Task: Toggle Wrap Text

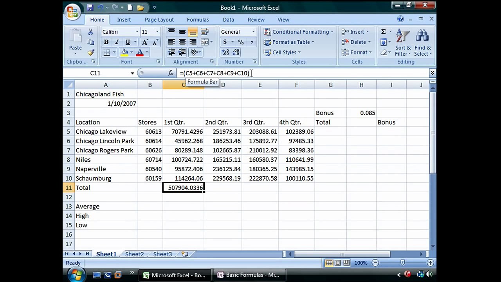Action: tap(205, 32)
